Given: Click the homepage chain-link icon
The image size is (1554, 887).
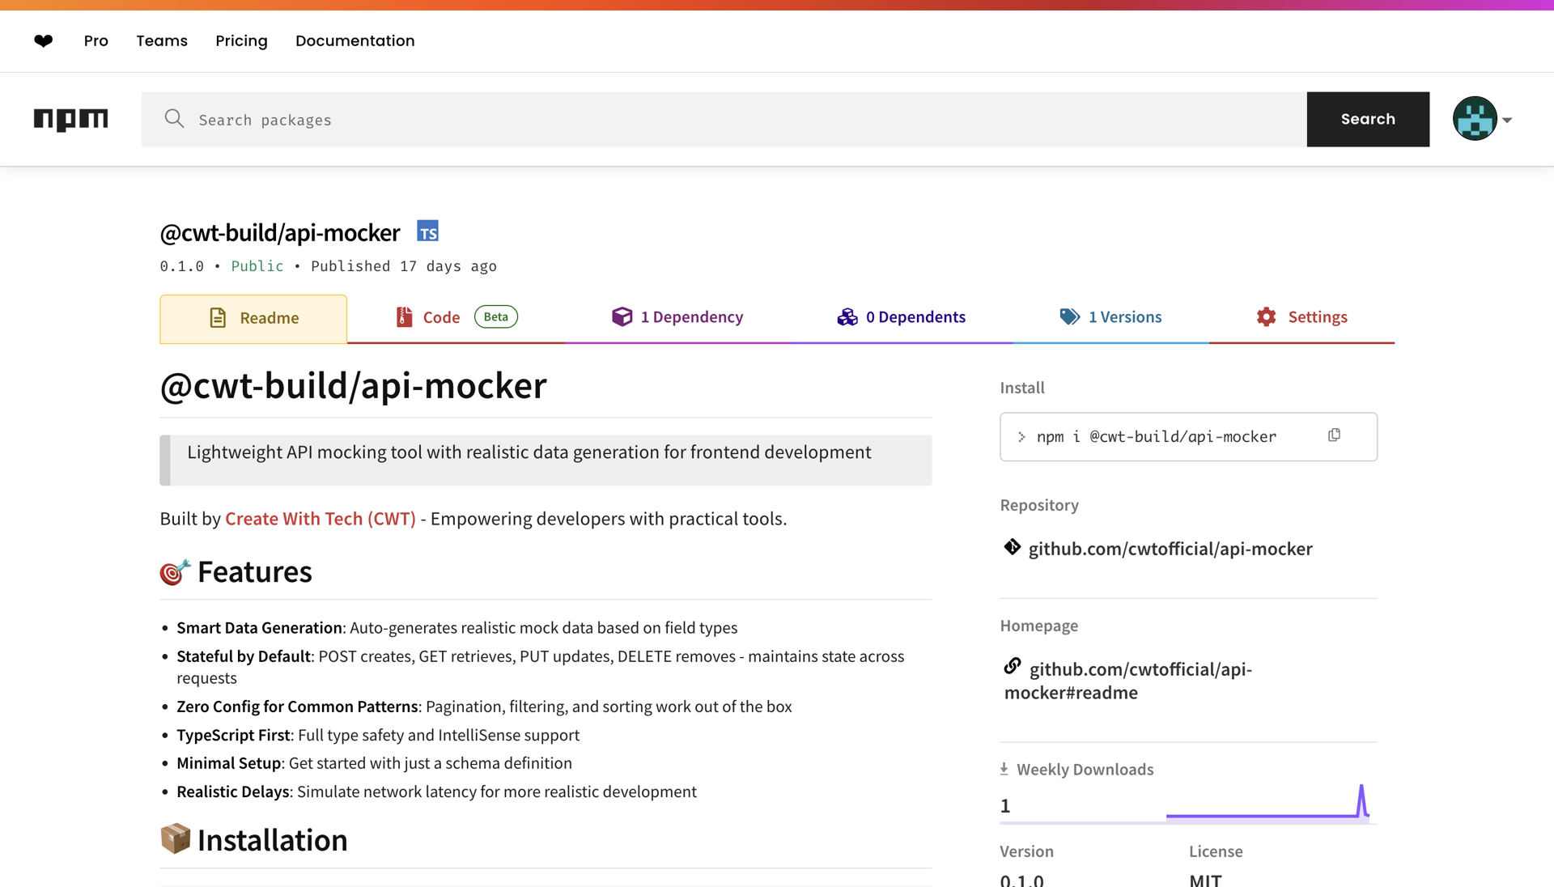Looking at the screenshot, I should [x=1013, y=666].
